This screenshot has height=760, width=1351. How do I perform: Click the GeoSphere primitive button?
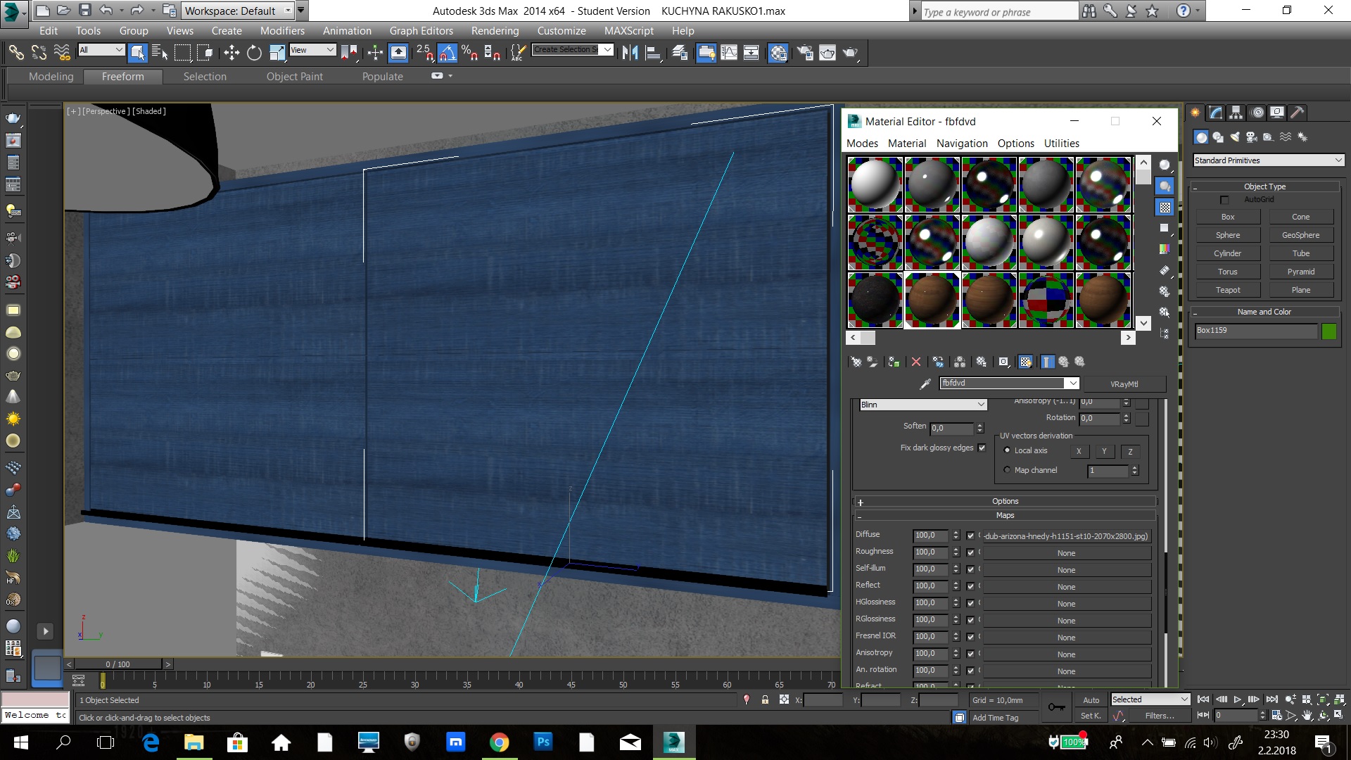[x=1300, y=235]
